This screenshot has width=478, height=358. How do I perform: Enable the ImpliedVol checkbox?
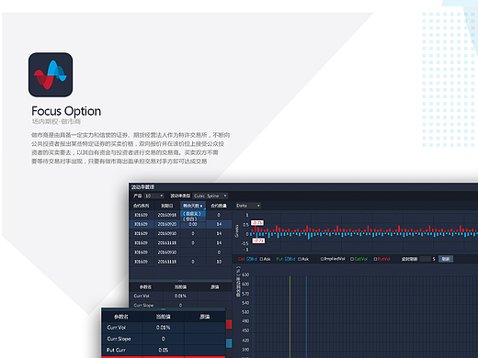point(322,259)
